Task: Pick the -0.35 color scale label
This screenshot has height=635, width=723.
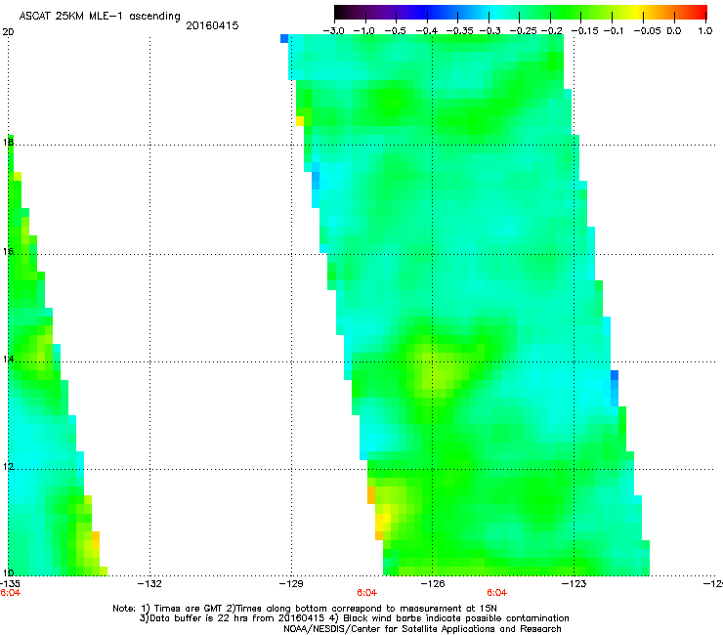Action: (x=457, y=31)
